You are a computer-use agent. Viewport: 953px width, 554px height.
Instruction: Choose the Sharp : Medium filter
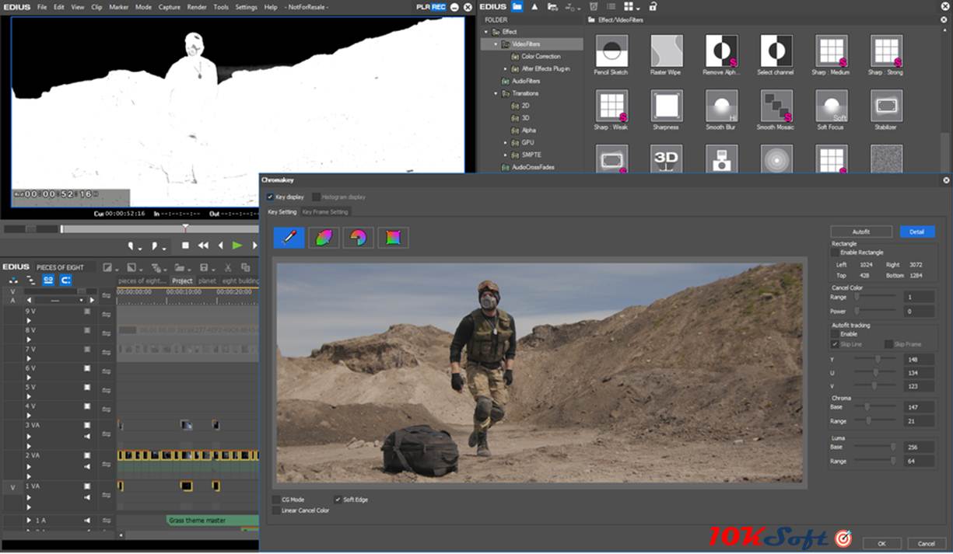pos(831,51)
